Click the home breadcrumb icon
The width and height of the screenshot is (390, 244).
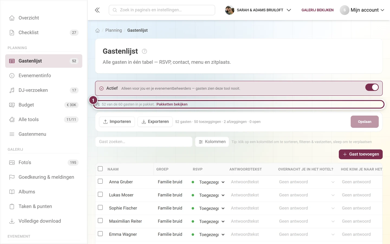tap(97, 30)
